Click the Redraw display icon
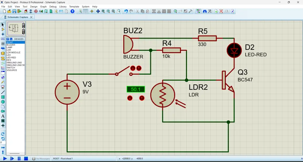This screenshot has width=303, height=162. [80, 11]
